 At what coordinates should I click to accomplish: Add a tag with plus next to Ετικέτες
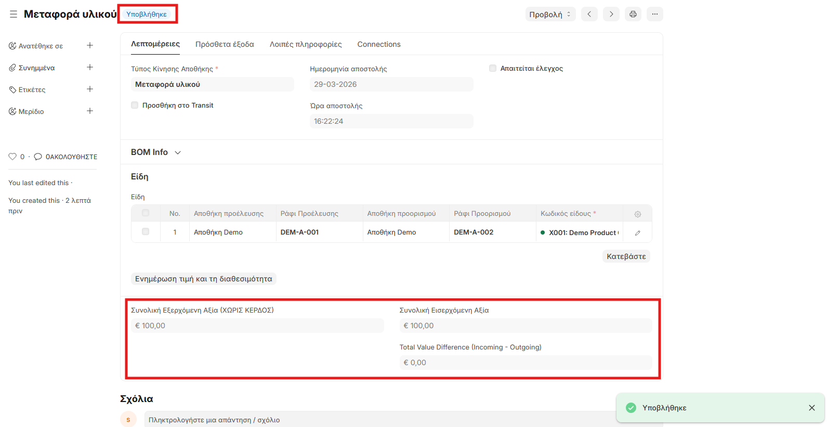coord(90,89)
